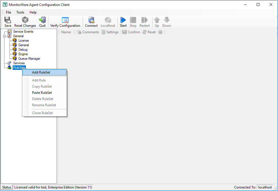Click the Name: label in detail toolbar
The width and height of the screenshot is (278, 191).
[x=66, y=32]
